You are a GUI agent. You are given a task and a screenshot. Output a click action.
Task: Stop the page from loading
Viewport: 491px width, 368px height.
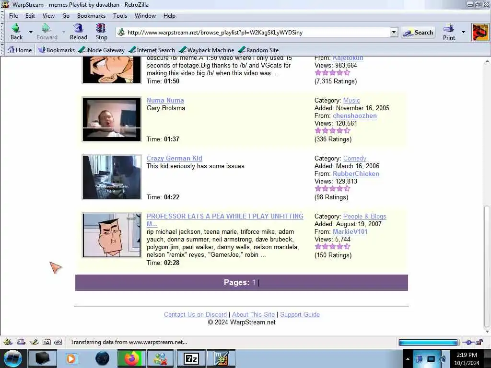click(101, 32)
